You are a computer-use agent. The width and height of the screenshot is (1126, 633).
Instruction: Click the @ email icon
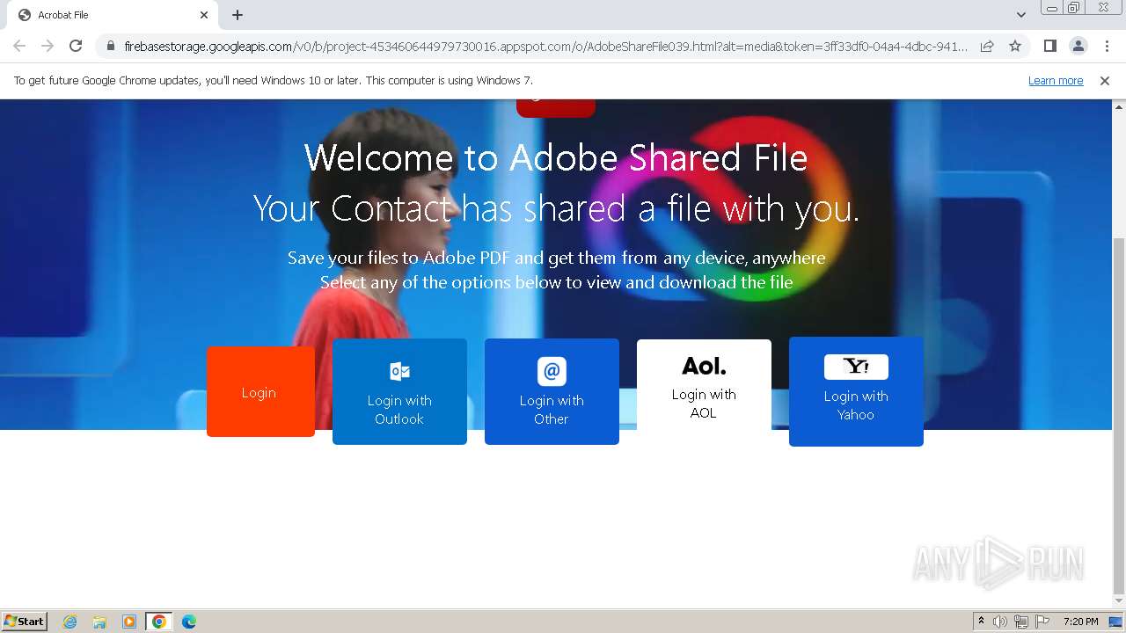tap(552, 371)
